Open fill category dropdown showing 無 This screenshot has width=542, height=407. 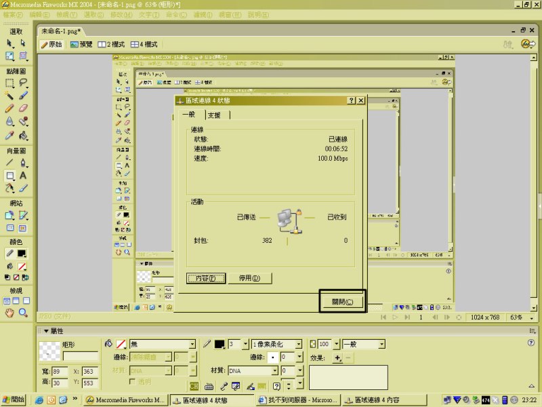[192, 345]
